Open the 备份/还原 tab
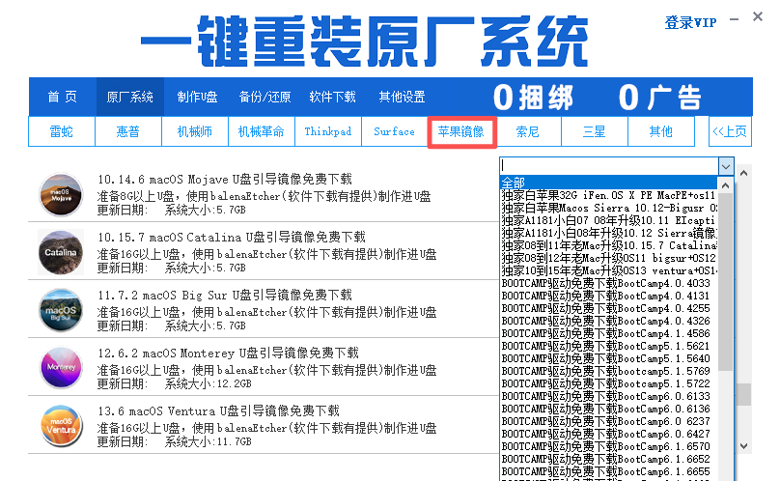Image resolution: width=780 pixels, height=481 pixels. (x=265, y=97)
